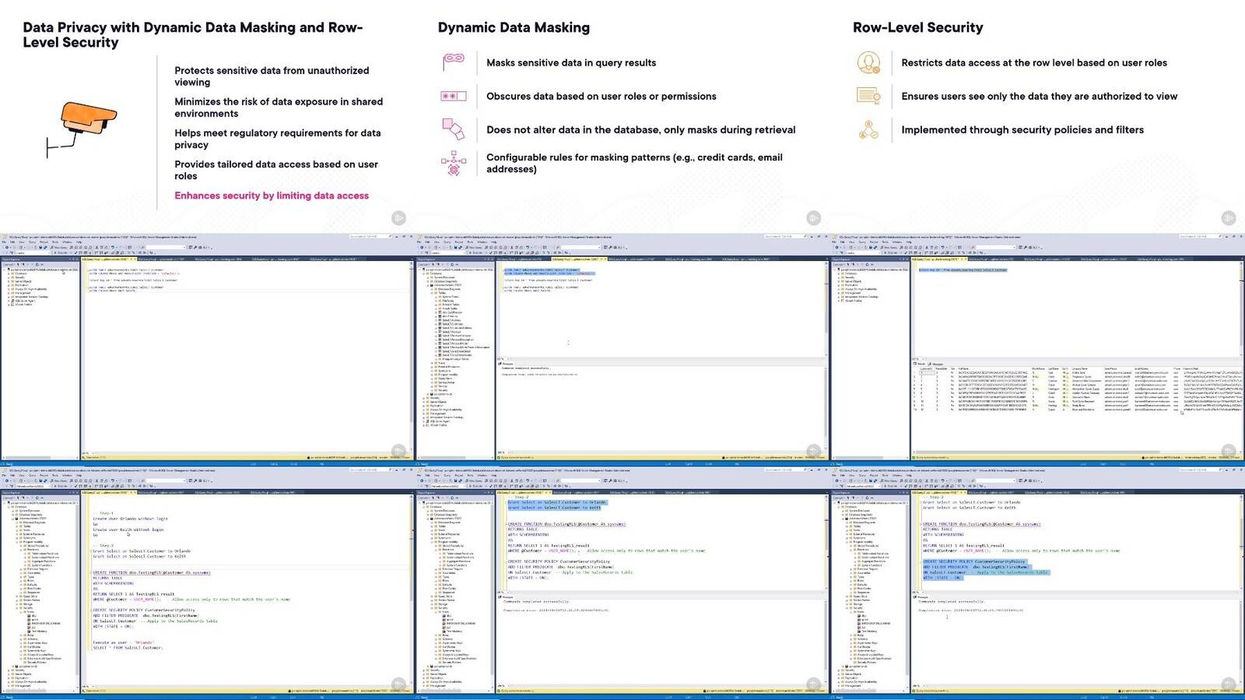Click the pink 'Enhances security by limiting data access' line
The width and height of the screenshot is (1245, 700).
[272, 195]
